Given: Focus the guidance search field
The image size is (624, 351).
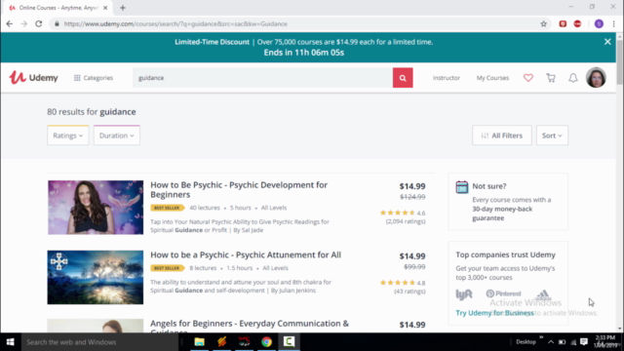Looking at the screenshot, I should pos(262,78).
